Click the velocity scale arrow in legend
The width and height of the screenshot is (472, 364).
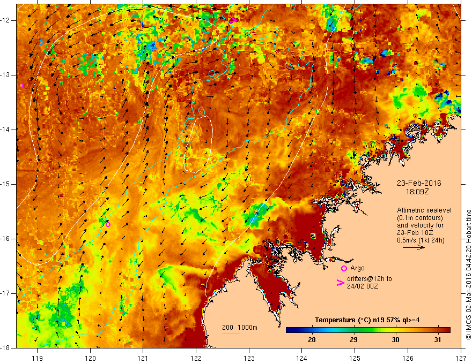pyautogui.click(x=414, y=247)
